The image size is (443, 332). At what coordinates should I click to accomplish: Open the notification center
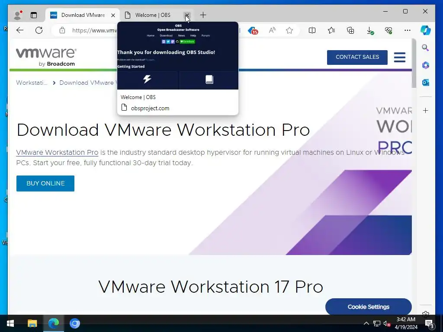429,323
